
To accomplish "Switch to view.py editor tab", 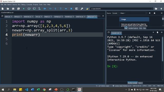I will click(38, 17).
